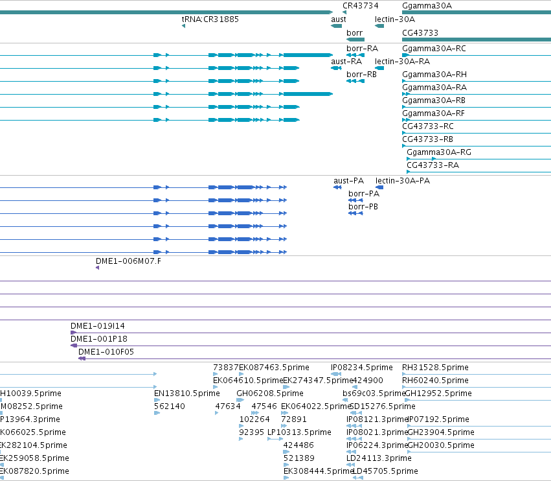
Task: Click the 92395 feature label
Action: 252,432
